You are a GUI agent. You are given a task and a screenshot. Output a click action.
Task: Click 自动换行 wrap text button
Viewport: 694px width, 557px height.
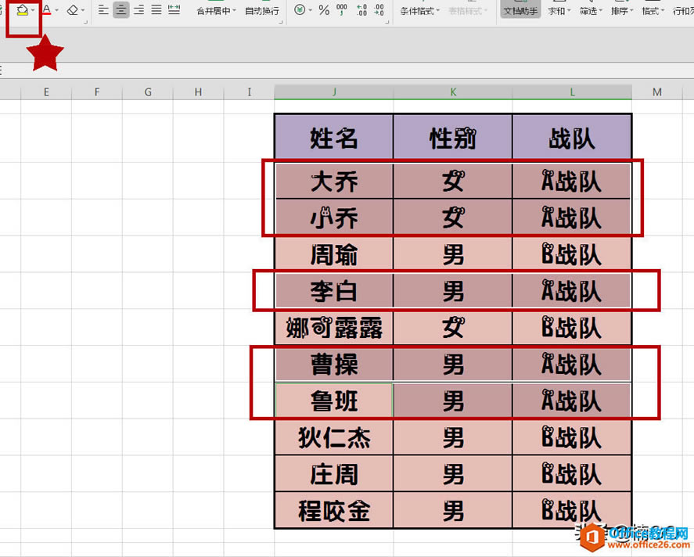coord(262,11)
